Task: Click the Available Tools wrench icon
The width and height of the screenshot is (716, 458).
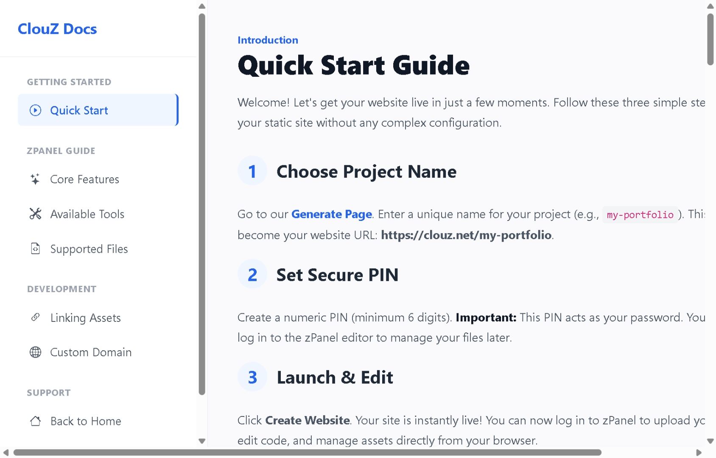Action: pyautogui.click(x=36, y=214)
